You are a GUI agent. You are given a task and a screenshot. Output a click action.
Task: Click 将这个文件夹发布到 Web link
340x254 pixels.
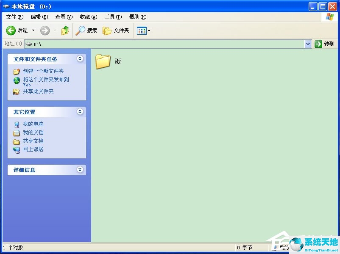[46, 82]
